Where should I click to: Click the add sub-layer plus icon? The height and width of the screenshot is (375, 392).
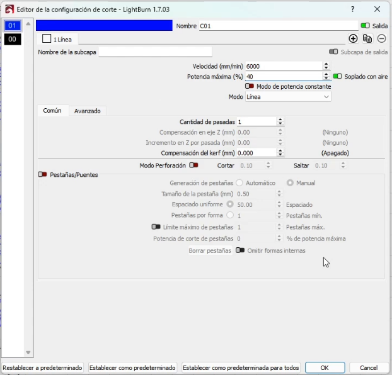point(353,38)
